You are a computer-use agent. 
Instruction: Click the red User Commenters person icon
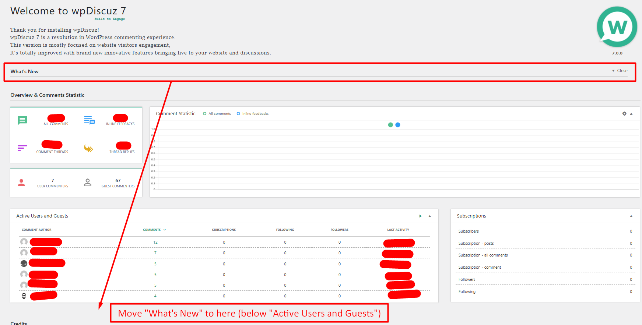[21, 183]
